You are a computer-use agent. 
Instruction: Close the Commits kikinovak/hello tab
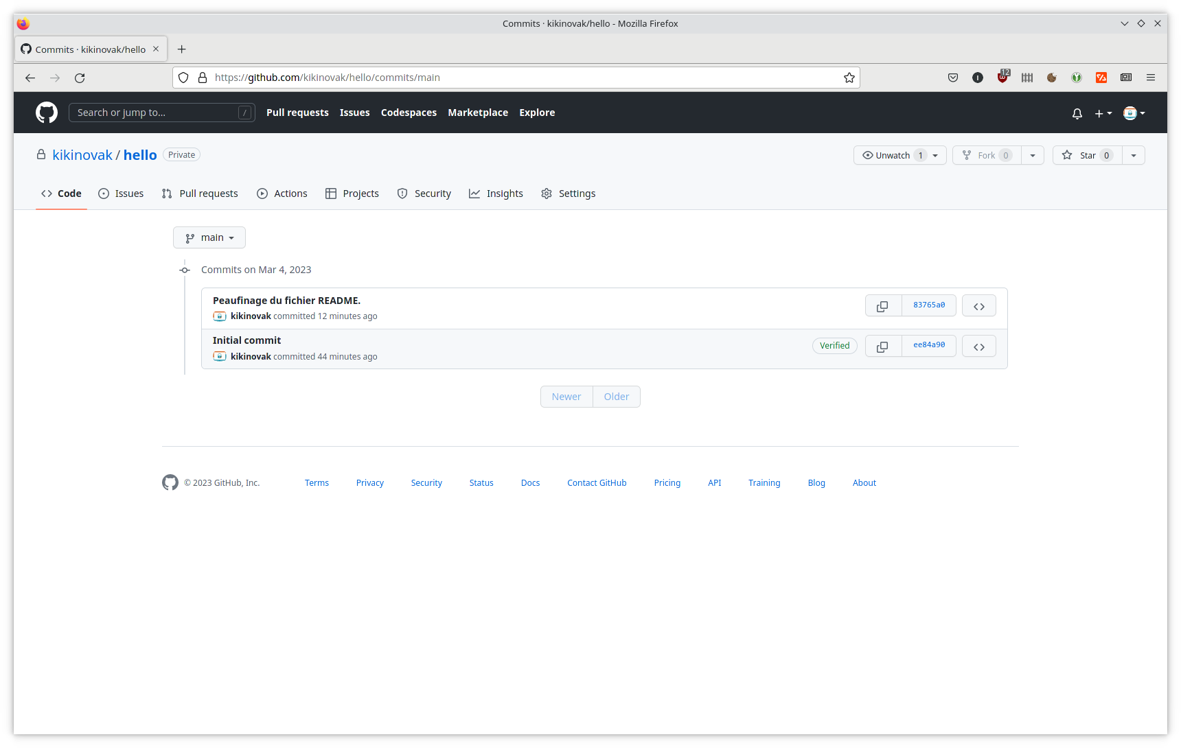(x=156, y=49)
